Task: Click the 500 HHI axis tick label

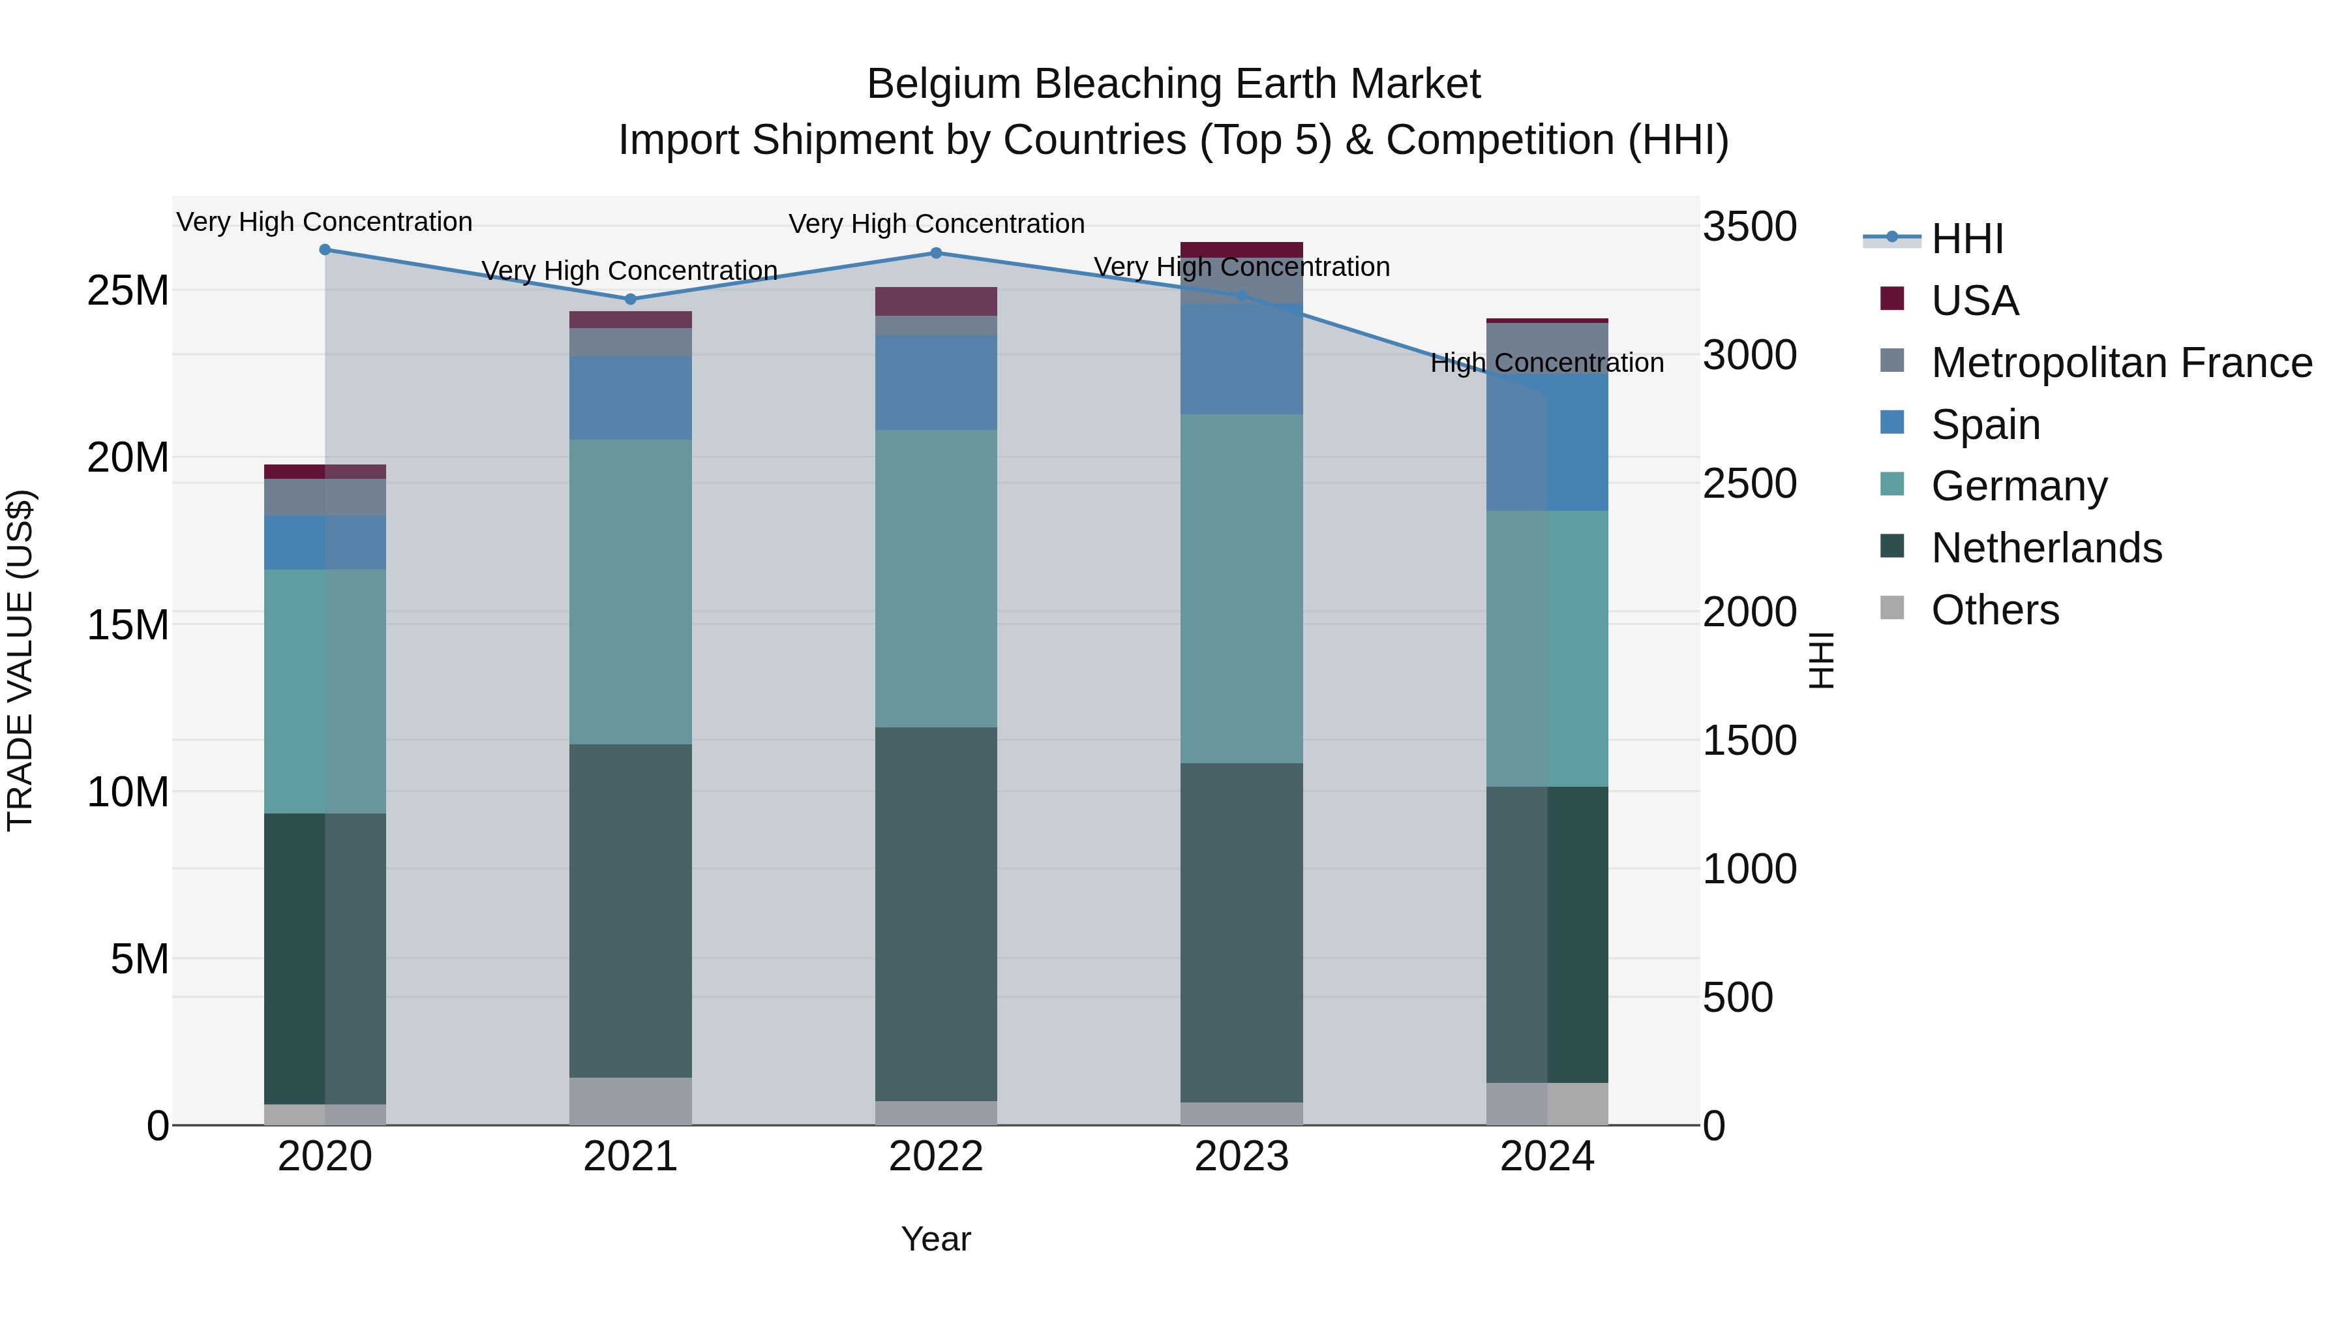Action: point(1738,997)
